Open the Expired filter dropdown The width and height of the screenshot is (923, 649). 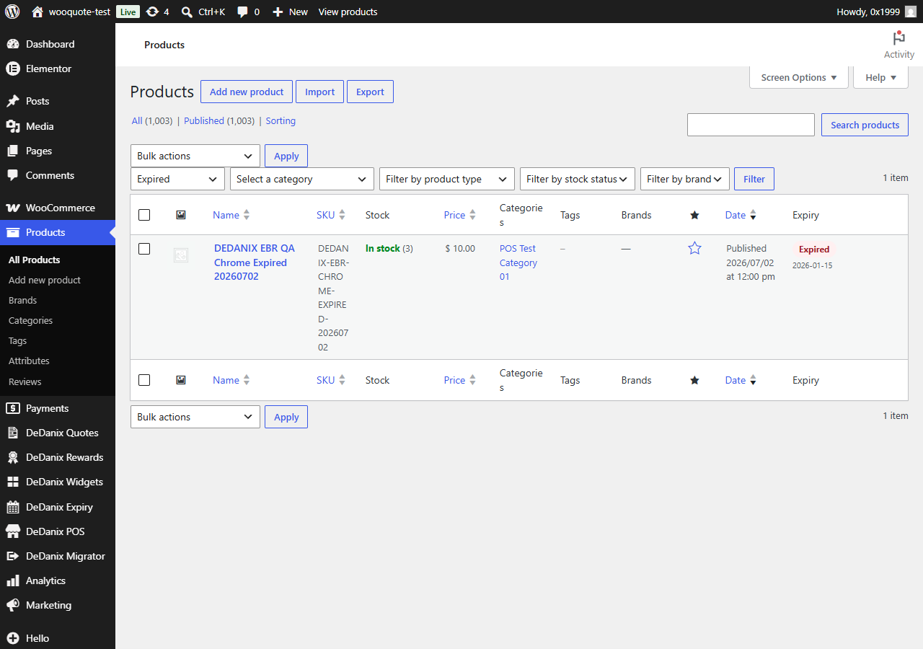pos(177,179)
